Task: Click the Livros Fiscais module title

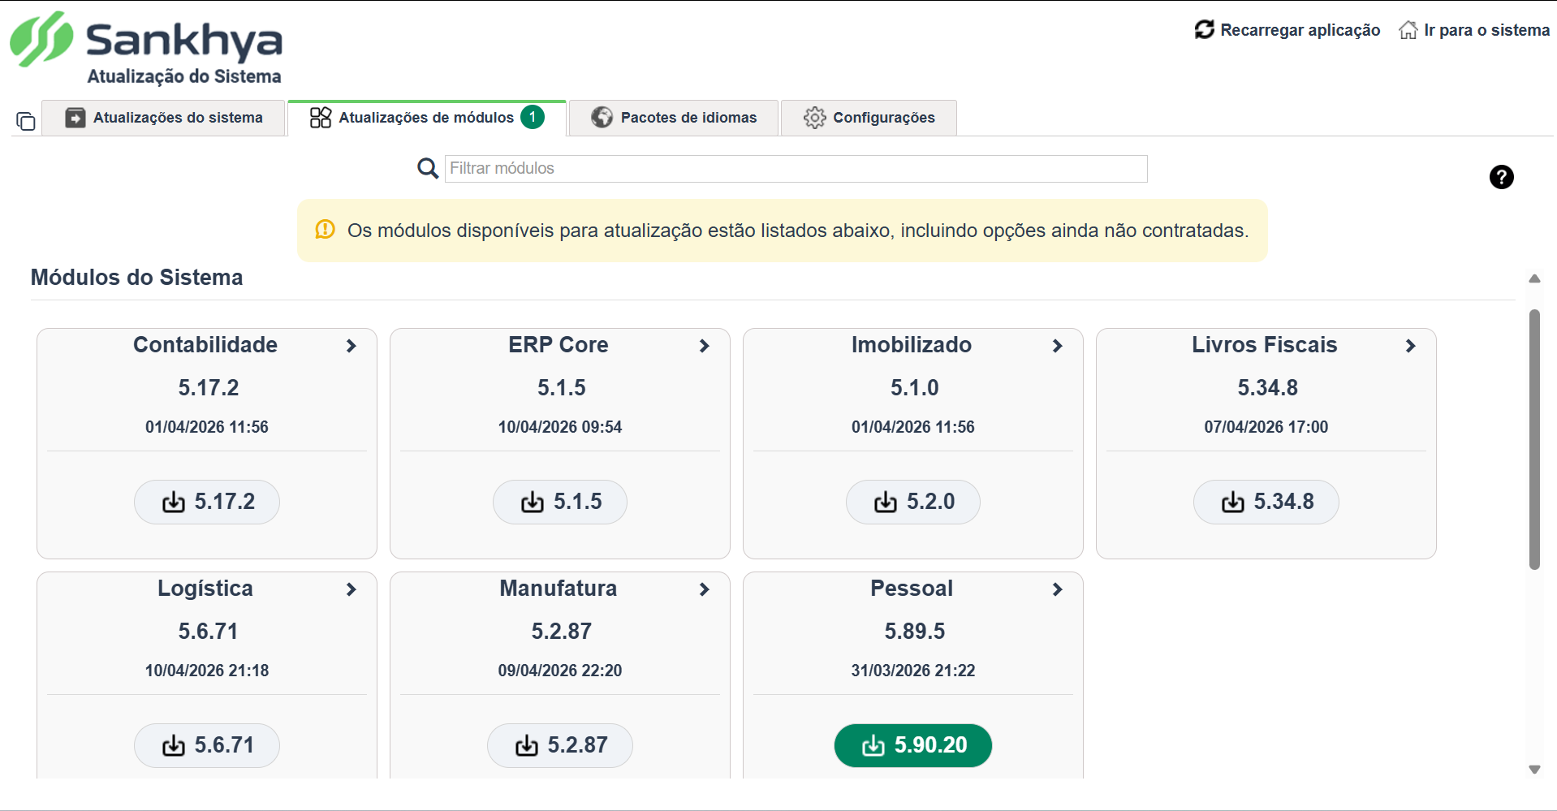Action: (x=1265, y=345)
